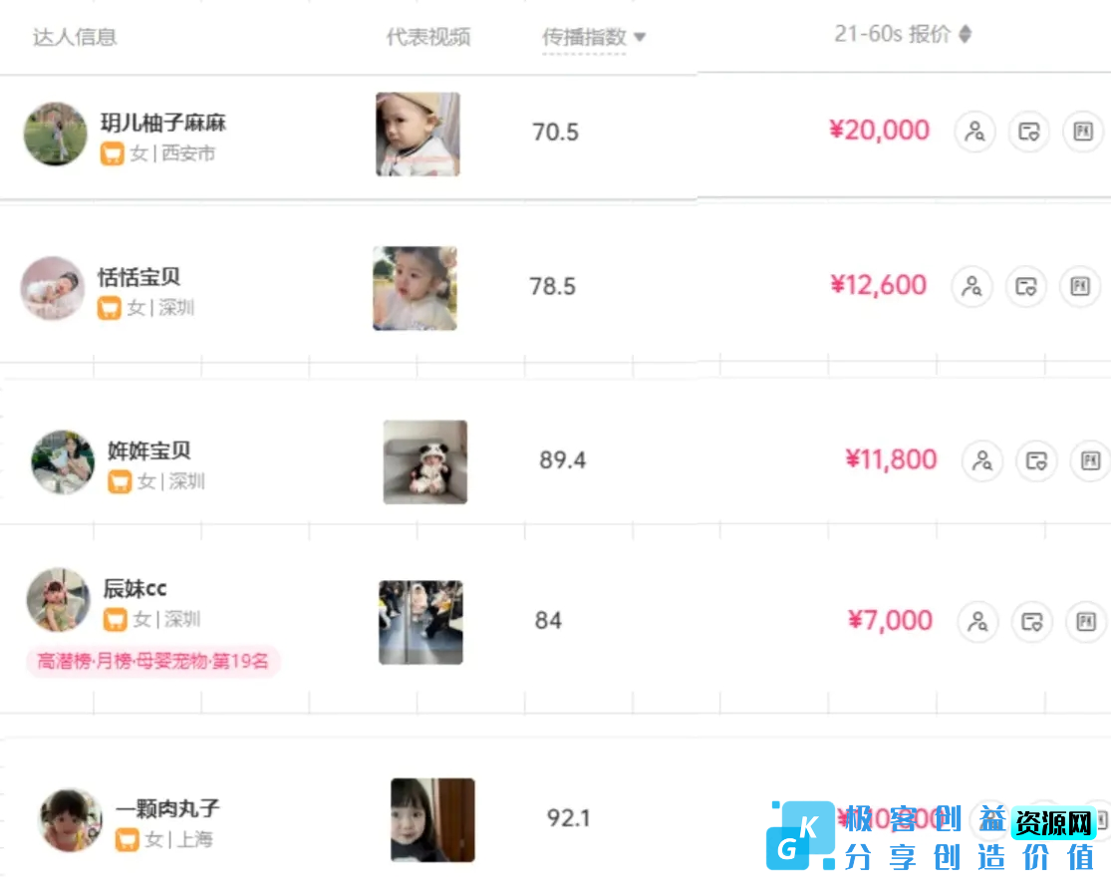
Task: Click PK compare icon for 辰妹cc
Action: click(1086, 621)
